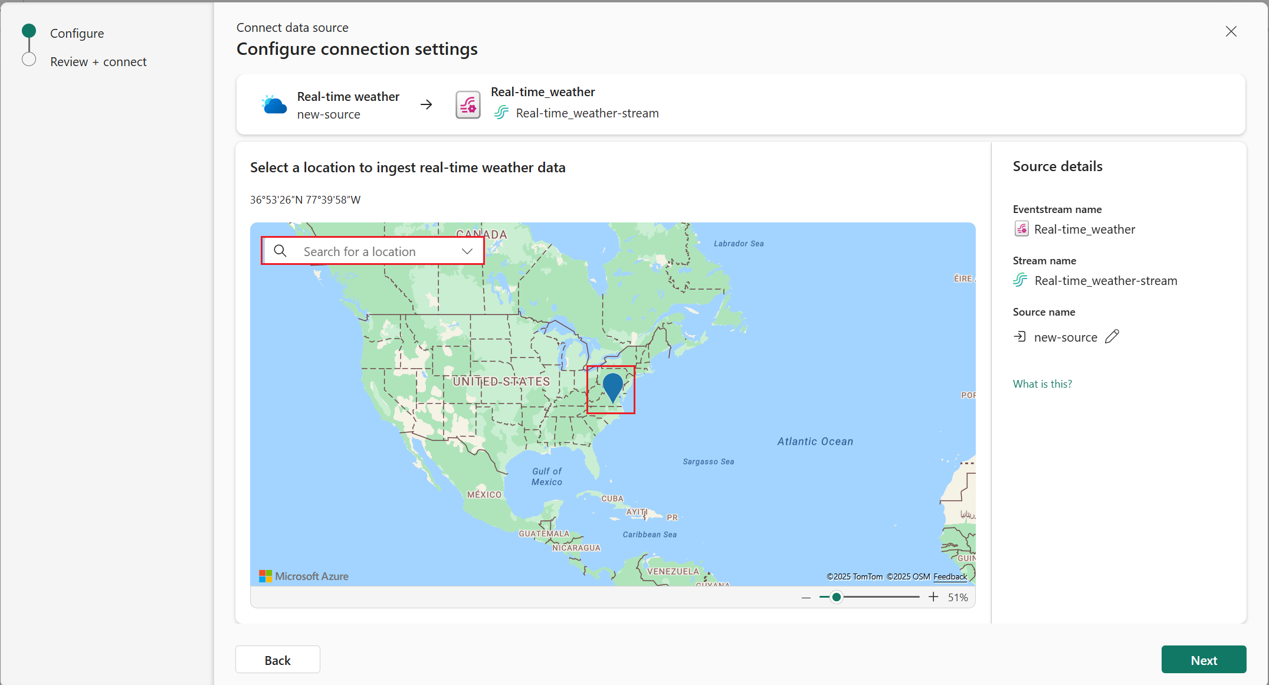Click the Eventstream name icon in Source details
The height and width of the screenshot is (685, 1269).
click(x=1021, y=229)
